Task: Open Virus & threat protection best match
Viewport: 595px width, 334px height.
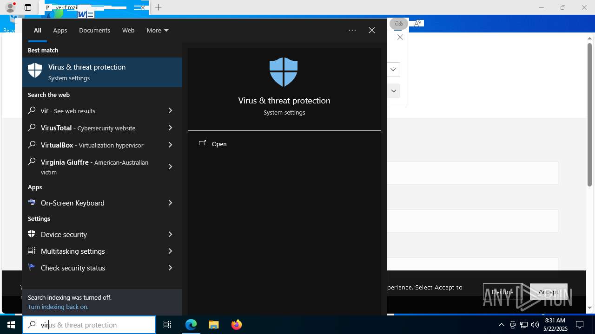Action: click(x=102, y=72)
